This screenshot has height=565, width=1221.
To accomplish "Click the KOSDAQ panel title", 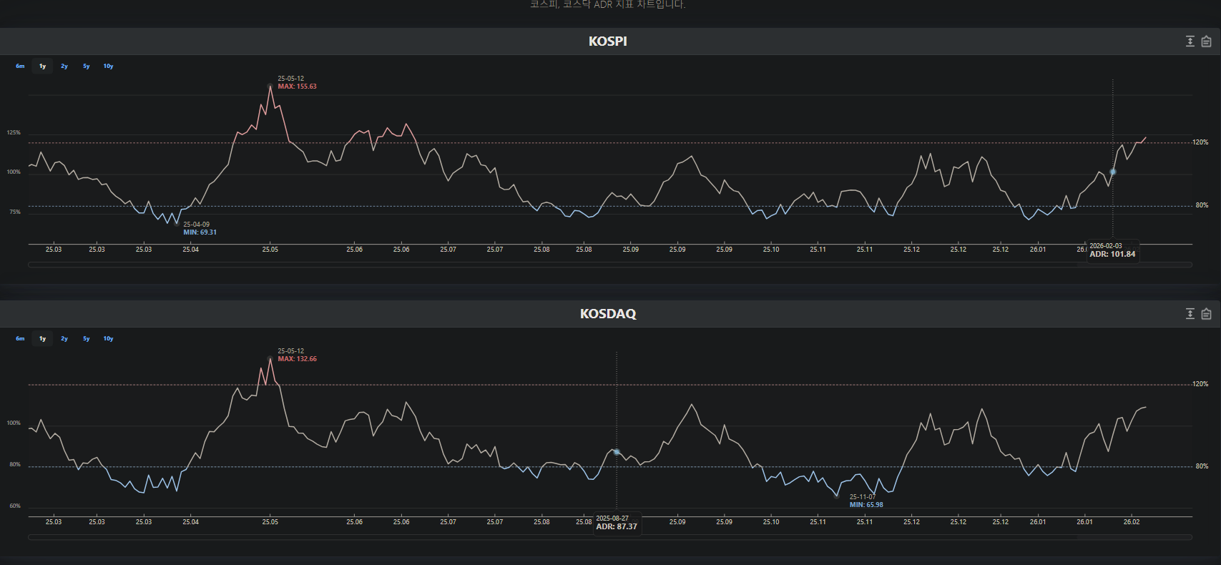I will pos(608,314).
